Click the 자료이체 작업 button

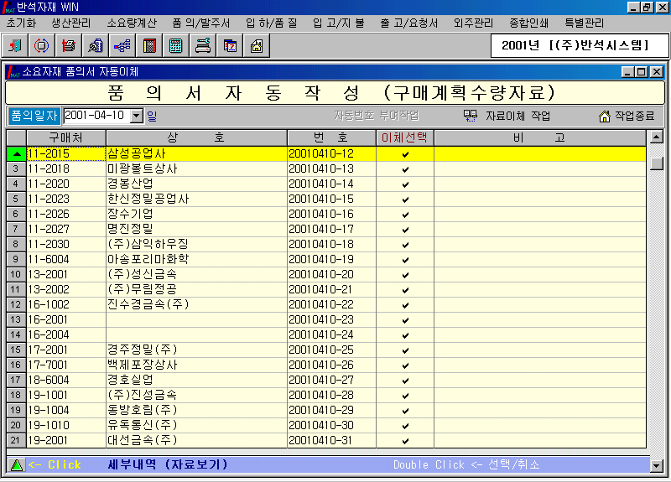point(508,116)
